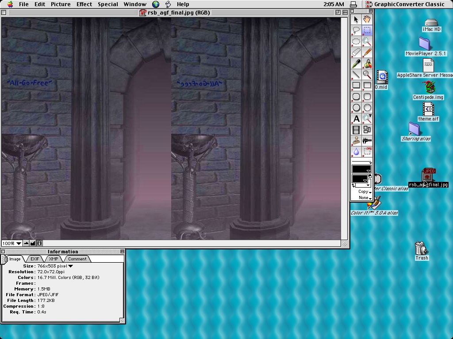The height and width of the screenshot is (339, 453).
Task: Choose the magic wand with T tool
Action: 367,118
